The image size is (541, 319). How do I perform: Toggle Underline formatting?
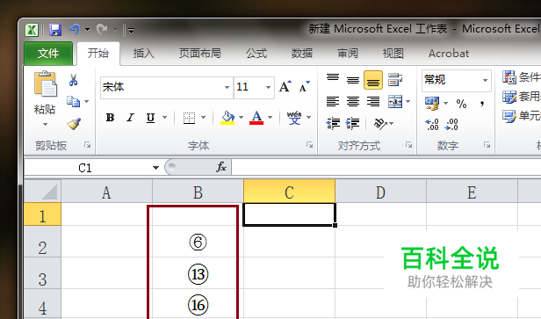[150, 118]
